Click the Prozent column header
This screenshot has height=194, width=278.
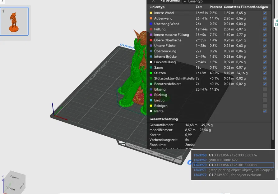click(x=216, y=7)
